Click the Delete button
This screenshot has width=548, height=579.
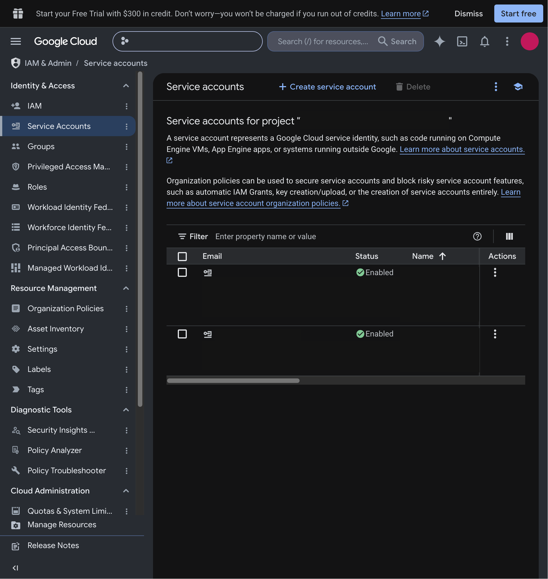pos(413,87)
